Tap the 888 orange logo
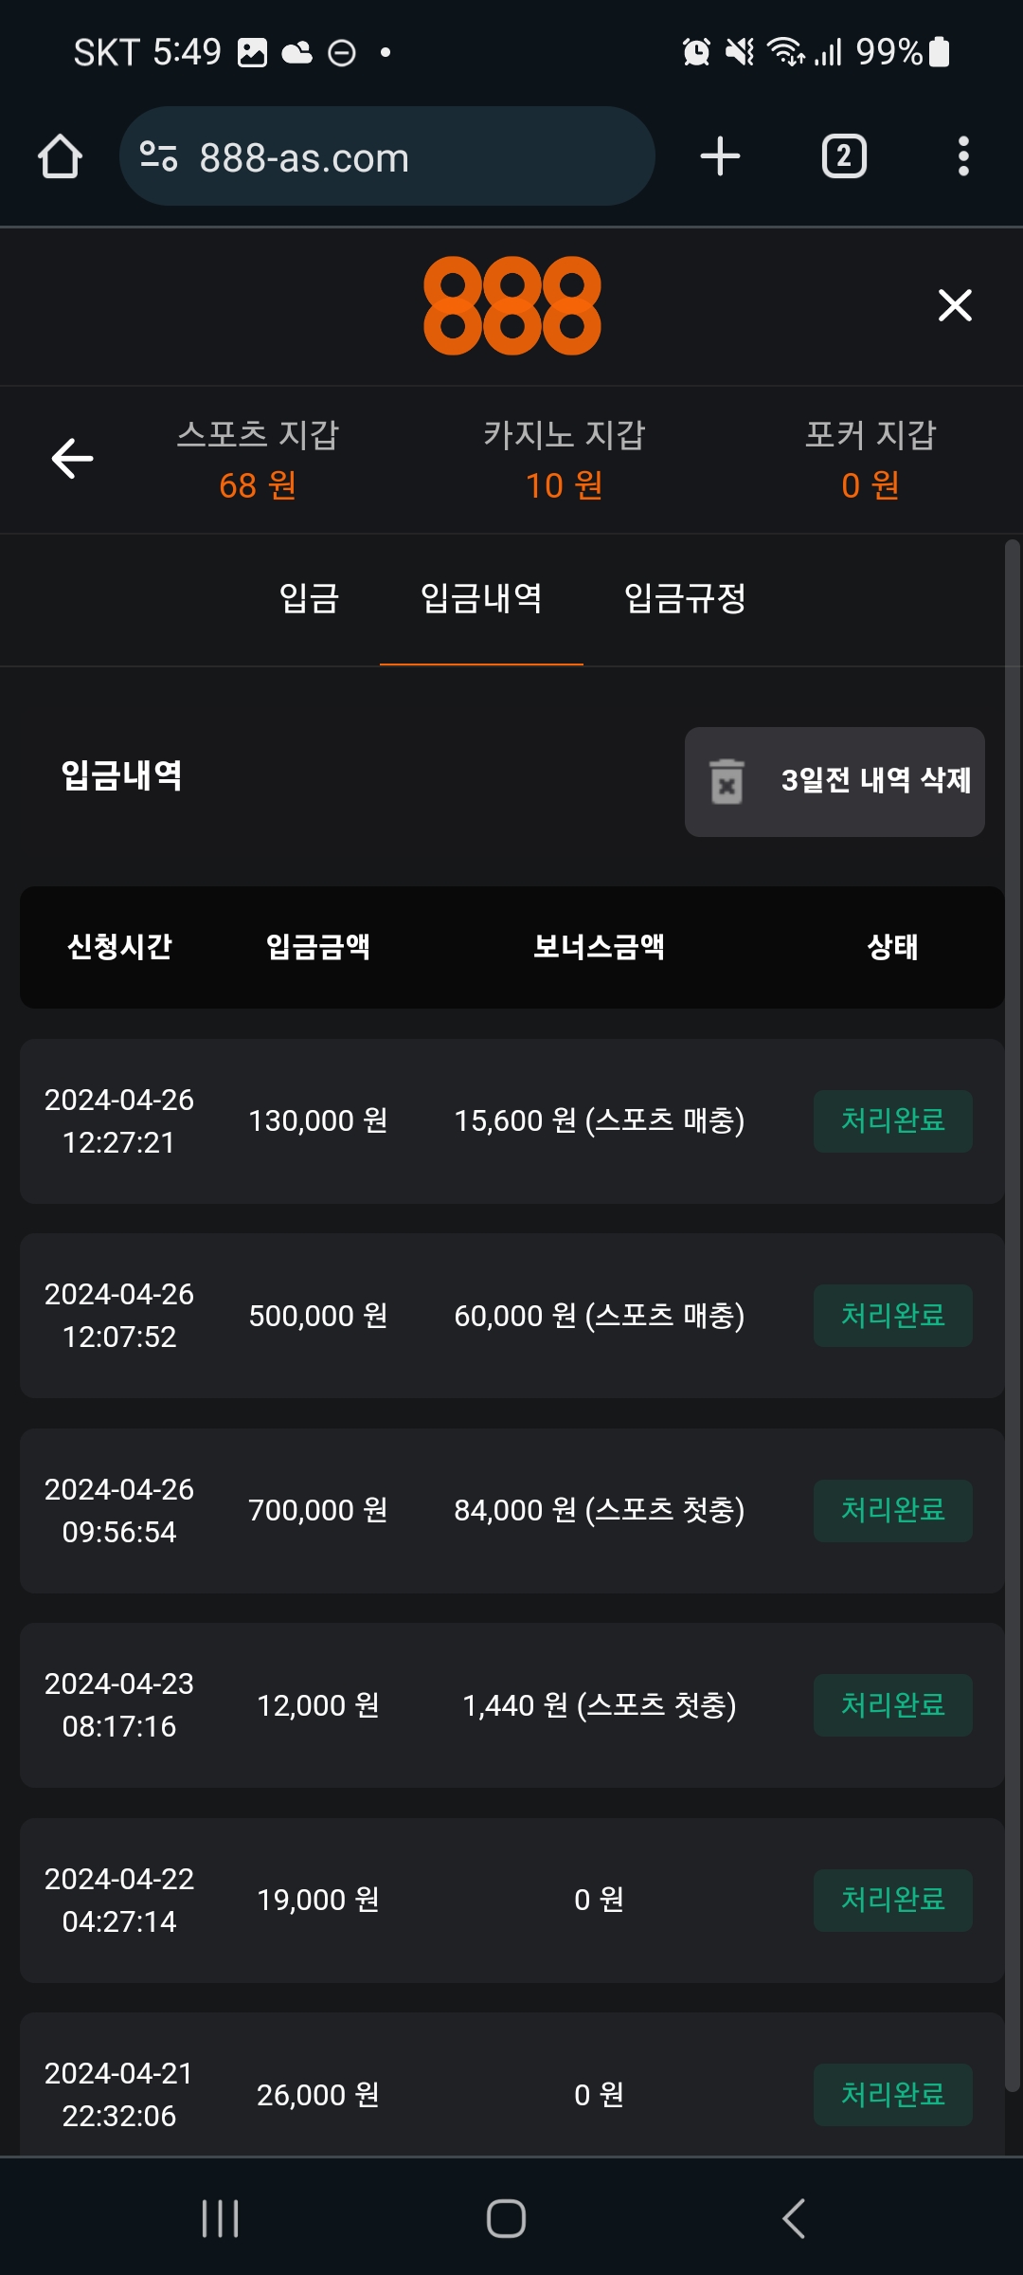The width and height of the screenshot is (1023, 2275). point(511,305)
